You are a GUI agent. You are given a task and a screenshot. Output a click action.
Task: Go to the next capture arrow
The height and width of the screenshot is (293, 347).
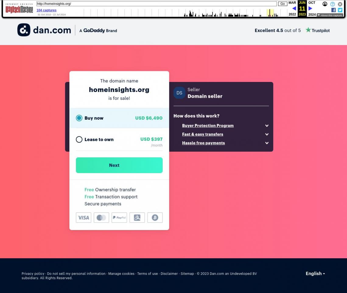tap(310, 9)
